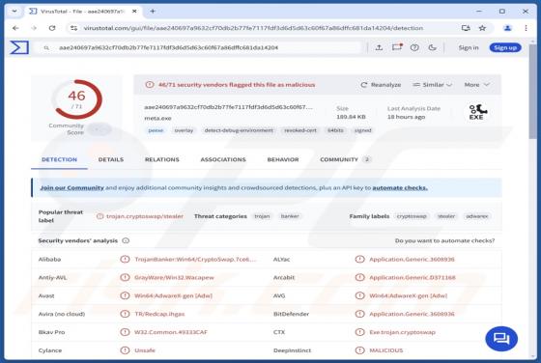The image size is (541, 363).
Task: Open the notifications icon in the header
Action: pos(397,47)
